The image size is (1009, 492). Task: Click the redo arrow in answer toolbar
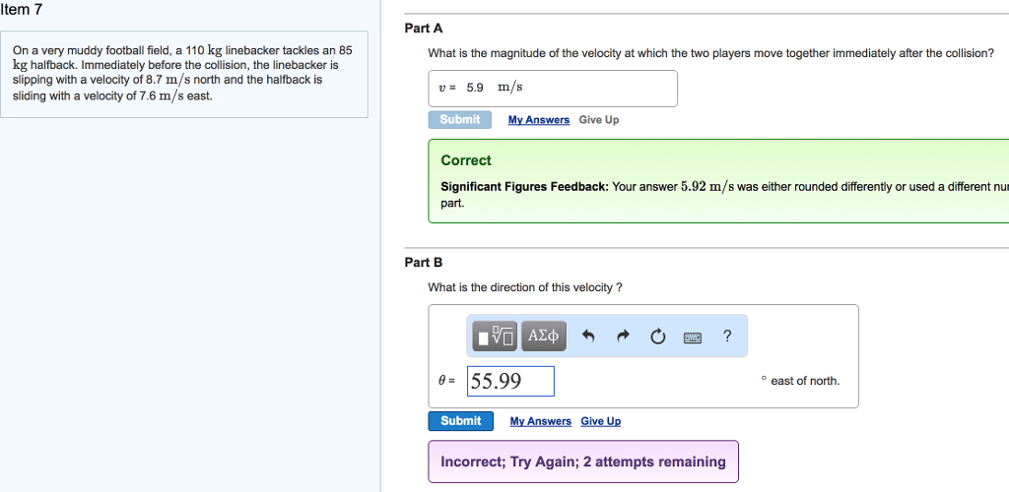point(623,336)
